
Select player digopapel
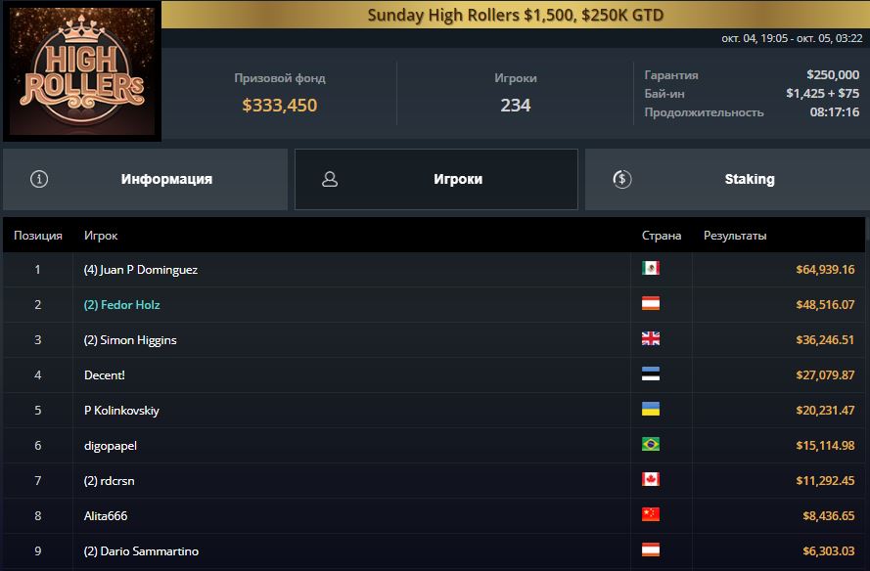pos(111,446)
